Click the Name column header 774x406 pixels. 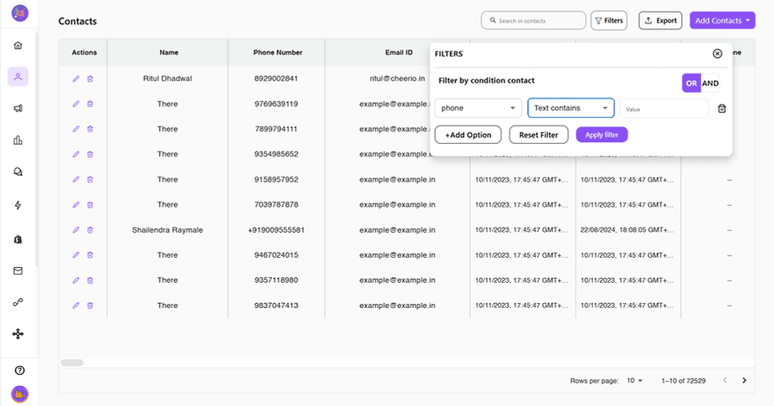tap(169, 53)
